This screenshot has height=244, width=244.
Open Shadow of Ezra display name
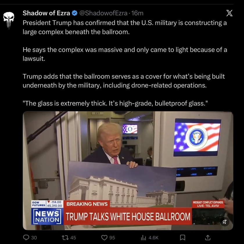(46, 13)
